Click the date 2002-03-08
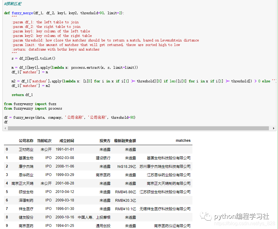Screen dimensions: 278x229 point(65,158)
